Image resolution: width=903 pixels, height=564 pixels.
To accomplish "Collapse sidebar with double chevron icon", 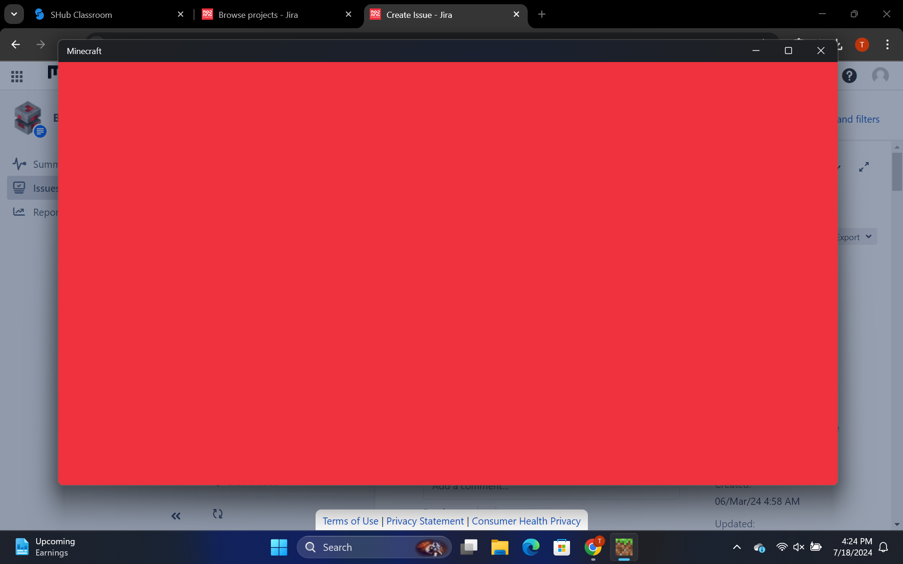I will tap(176, 516).
